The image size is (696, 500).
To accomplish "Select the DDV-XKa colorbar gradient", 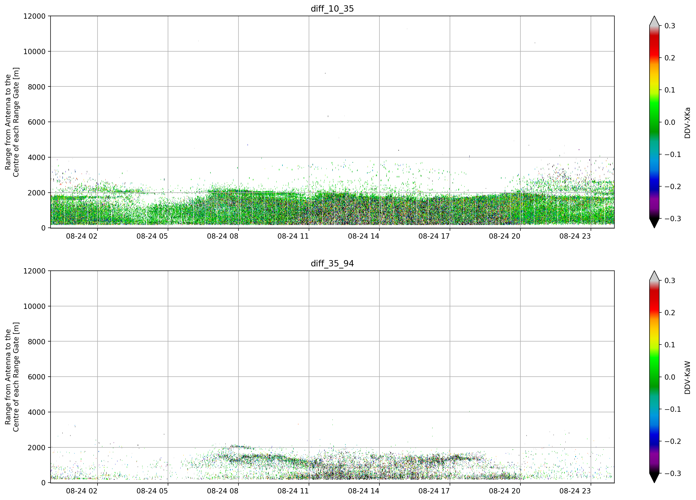I will tap(654, 122).
